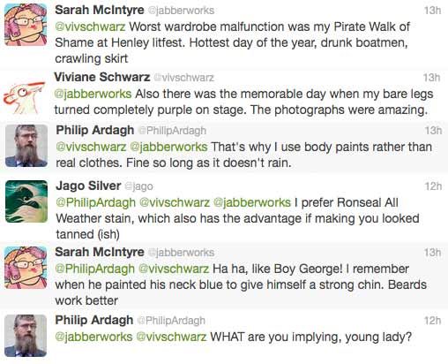The height and width of the screenshot is (364, 448).
Task: Click 12h timestamp on Jago Silver's tweet
Action: [x=433, y=186]
